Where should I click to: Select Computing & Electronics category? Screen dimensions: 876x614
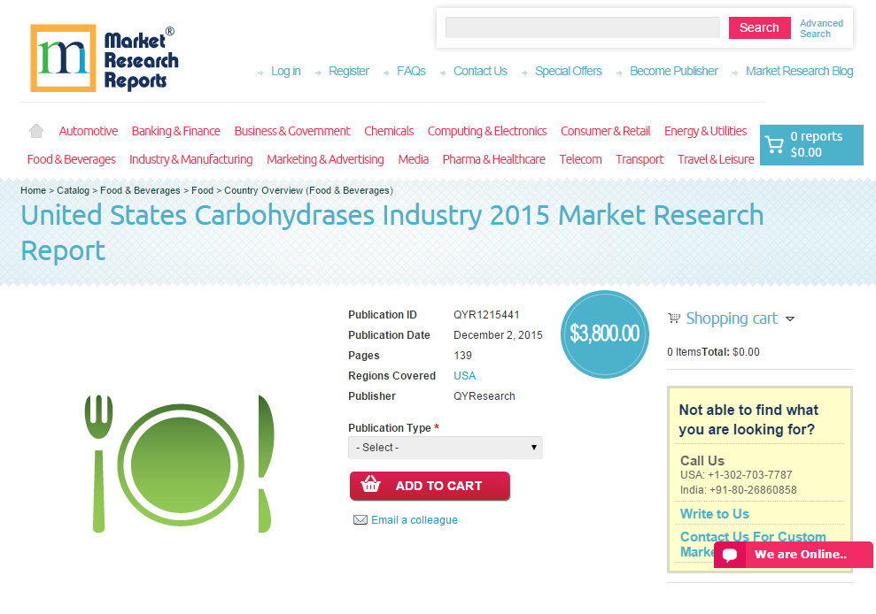point(487,131)
